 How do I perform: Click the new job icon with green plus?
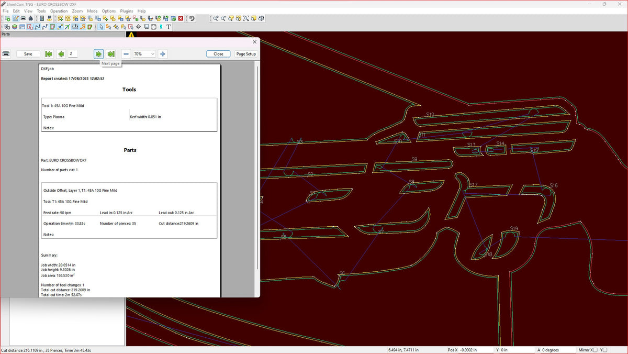point(7,18)
